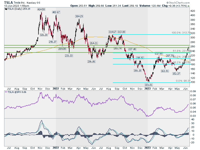Click the 100 price axis tick
The image size is (200, 150).
point(193,82)
